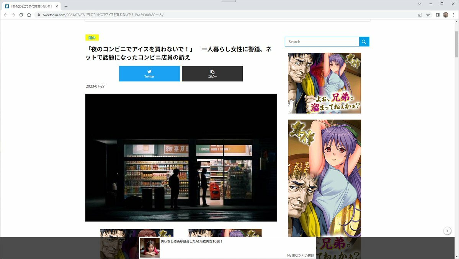
Task: Reload the current page
Action: 21,15
